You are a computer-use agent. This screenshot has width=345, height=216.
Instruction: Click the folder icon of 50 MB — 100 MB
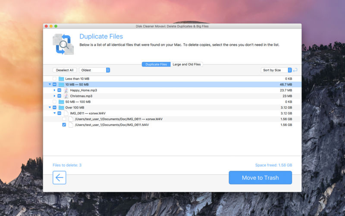click(x=61, y=102)
